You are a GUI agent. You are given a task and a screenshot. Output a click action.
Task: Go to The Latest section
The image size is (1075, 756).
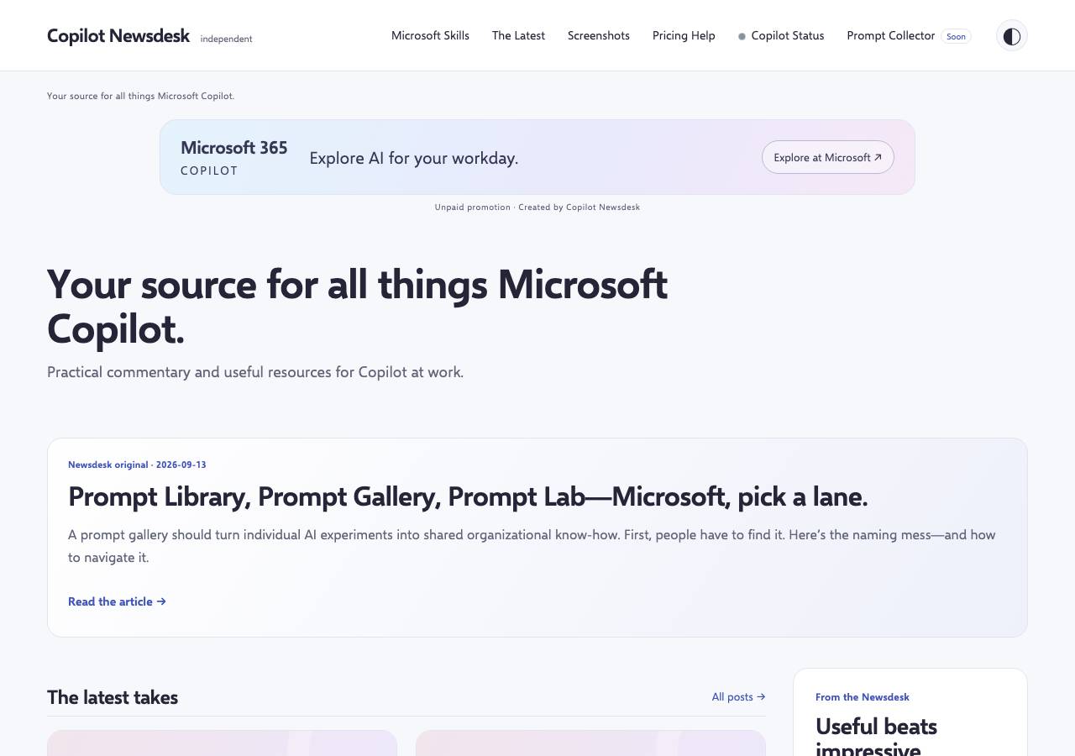[518, 35]
